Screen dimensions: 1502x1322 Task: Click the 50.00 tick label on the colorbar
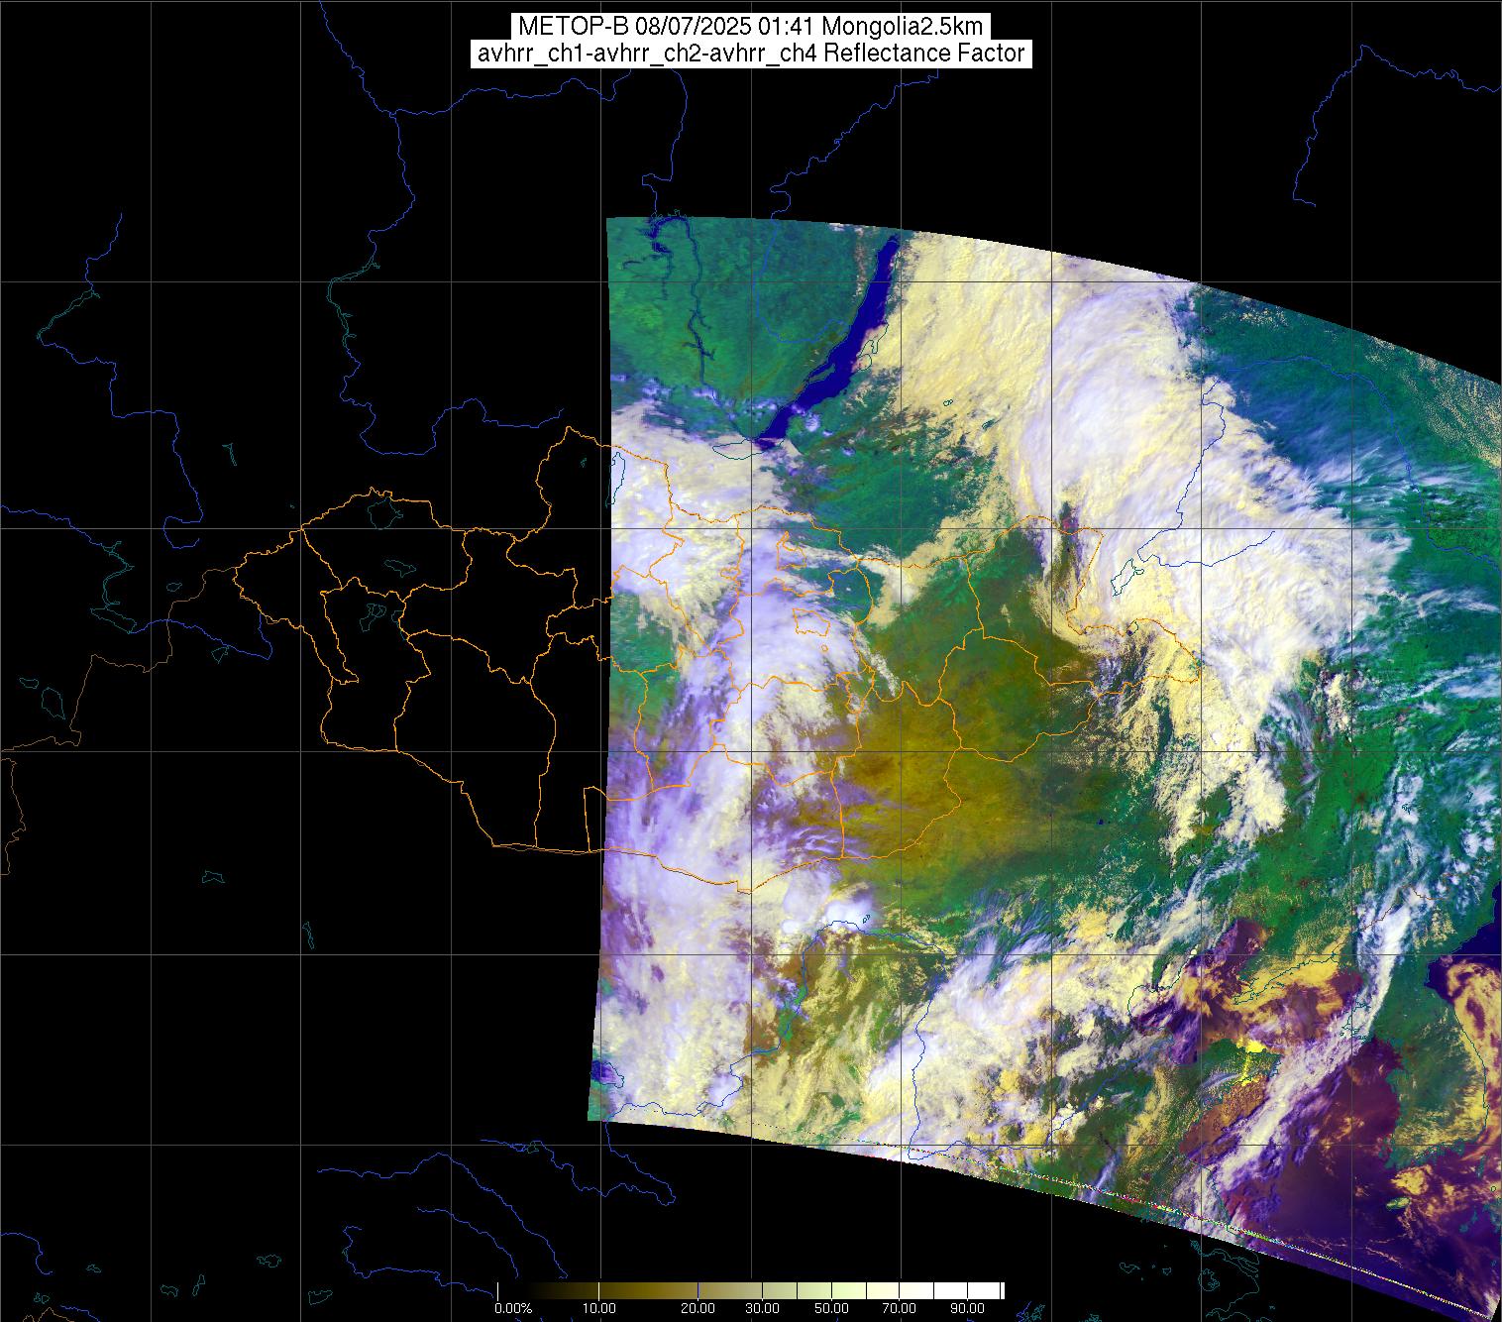coord(831,1309)
